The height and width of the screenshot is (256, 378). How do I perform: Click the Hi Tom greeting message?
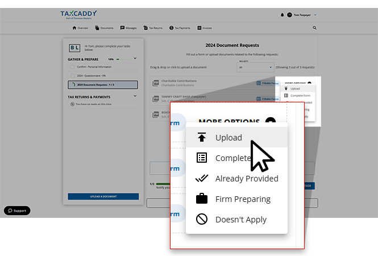pos(107,48)
